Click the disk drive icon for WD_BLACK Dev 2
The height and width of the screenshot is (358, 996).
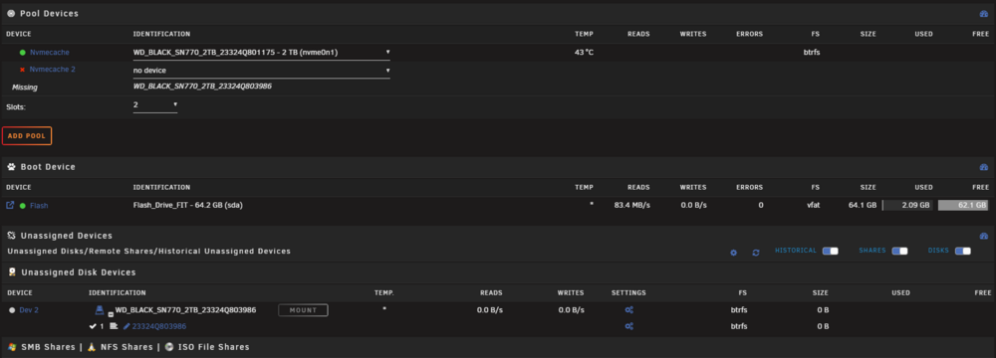click(99, 309)
